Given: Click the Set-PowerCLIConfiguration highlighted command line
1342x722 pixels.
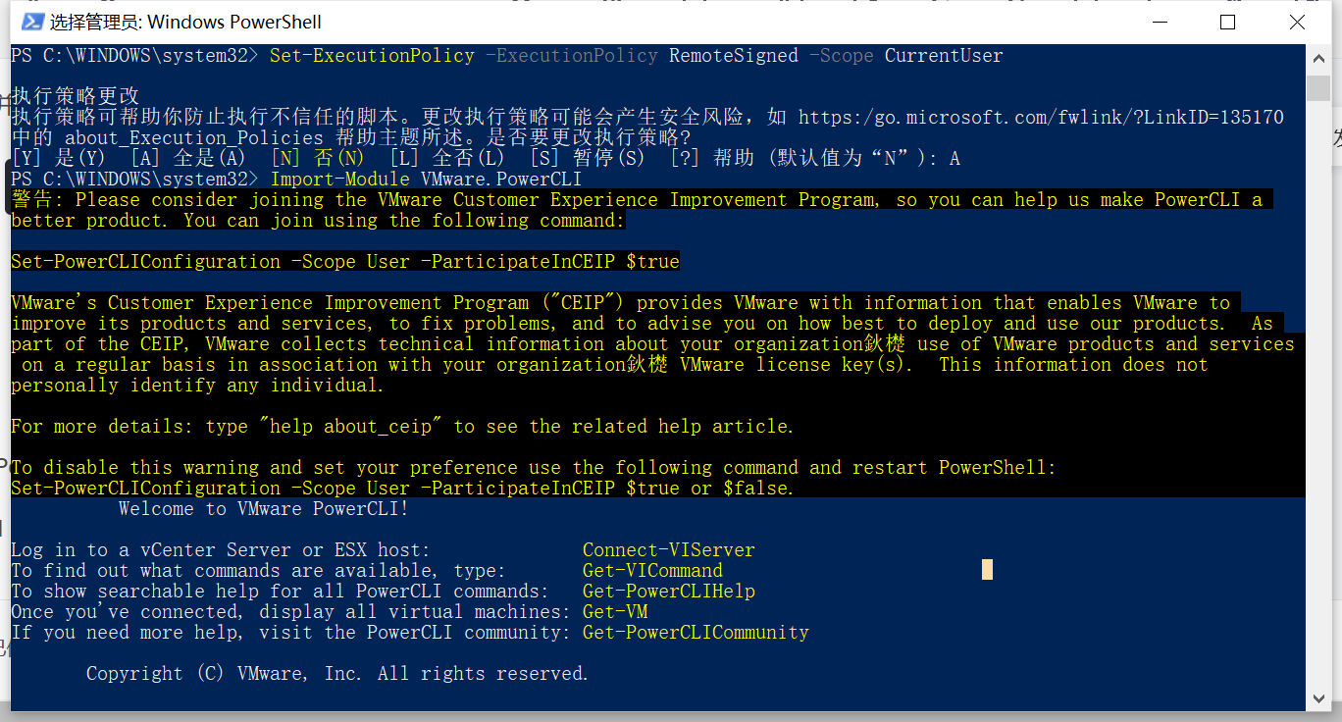Looking at the screenshot, I should click(x=345, y=261).
